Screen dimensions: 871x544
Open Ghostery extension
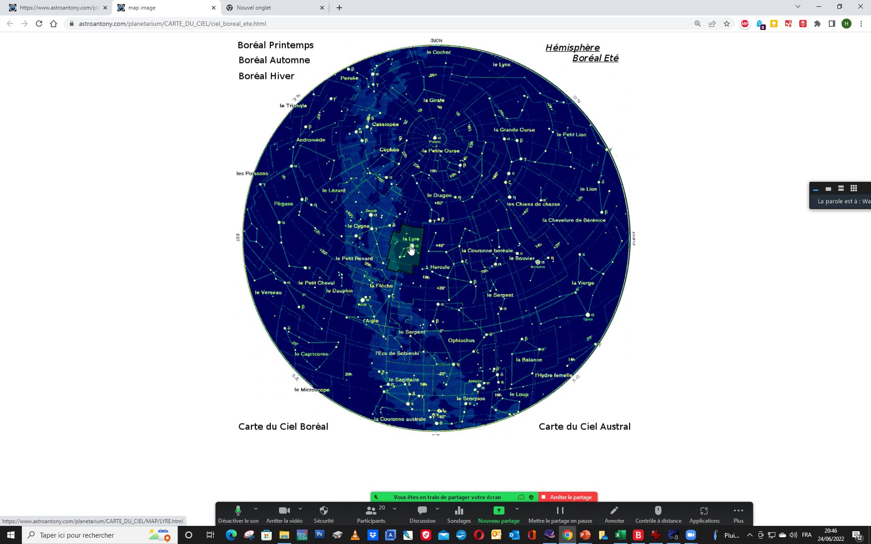click(x=760, y=24)
